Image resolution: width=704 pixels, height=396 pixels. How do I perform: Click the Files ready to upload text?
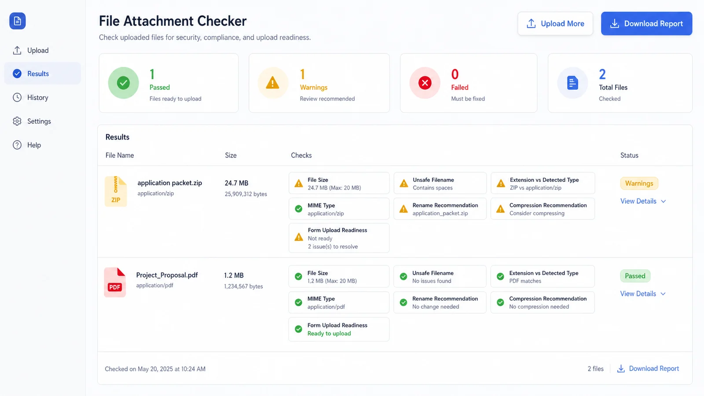176,99
